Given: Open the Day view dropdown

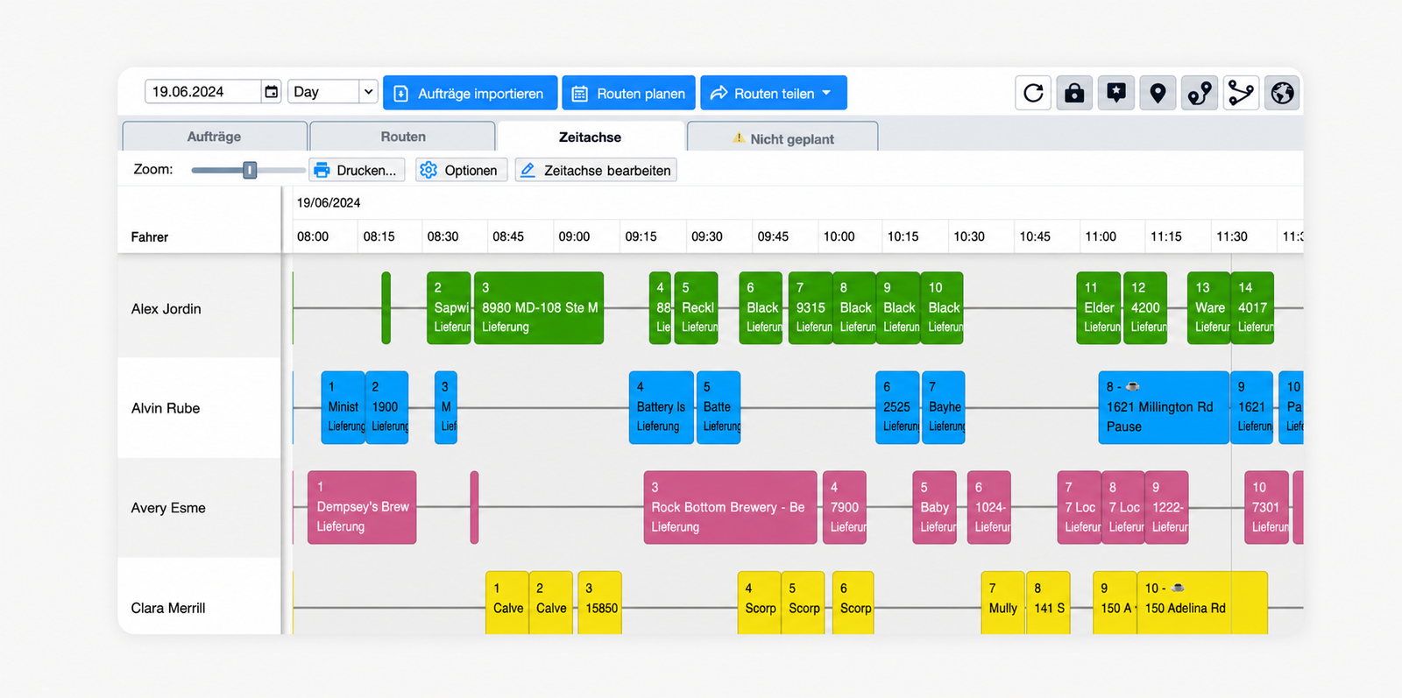Looking at the screenshot, I should coord(333,92).
